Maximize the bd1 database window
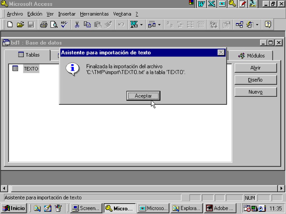 271,43
